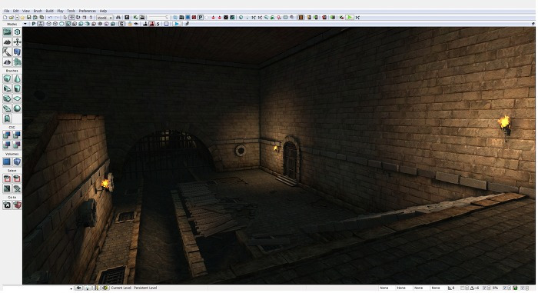Enable the lit view mode button
Screen dimensions: 538x293
[x=68, y=24]
